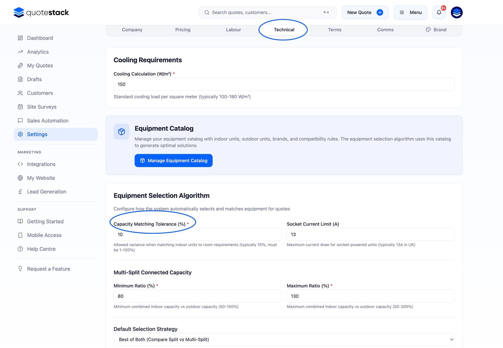This screenshot has width=503, height=348.
Task: Focus the search quotes field
Action: pyautogui.click(x=265, y=12)
